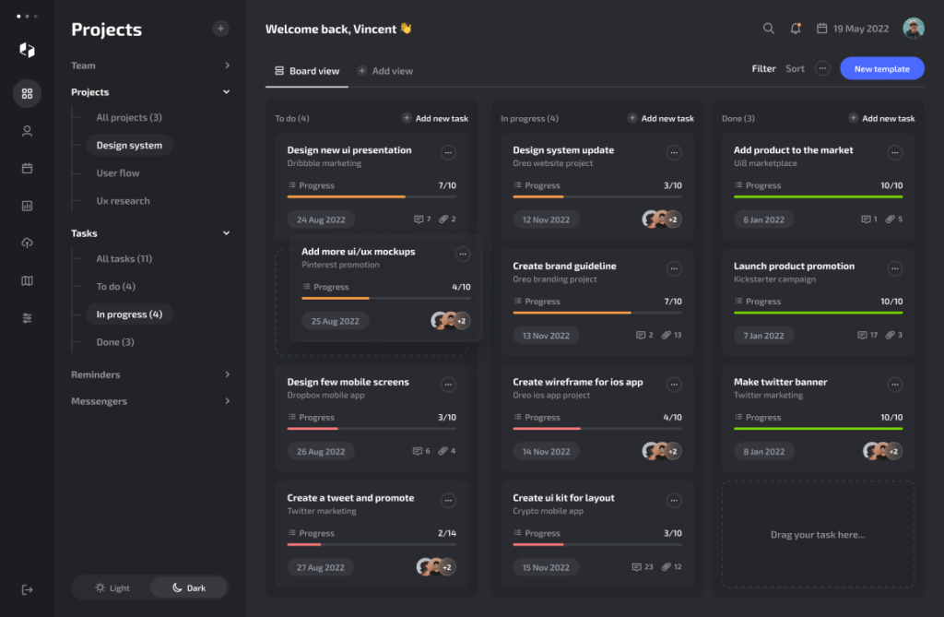Collapse the Projects section
Viewport: 944px width, 617px height.
[x=227, y=92]
